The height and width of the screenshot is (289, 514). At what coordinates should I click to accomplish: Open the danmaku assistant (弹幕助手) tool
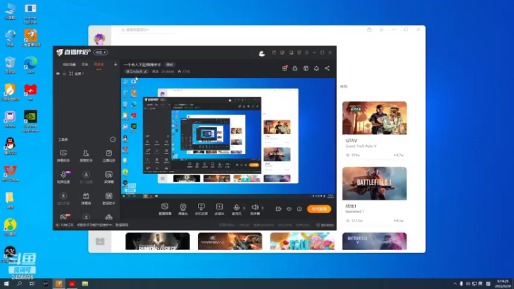(x=63, y=155)
